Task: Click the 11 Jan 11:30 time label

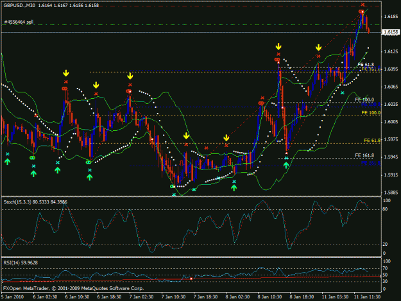Action: (x=367, y=297)
